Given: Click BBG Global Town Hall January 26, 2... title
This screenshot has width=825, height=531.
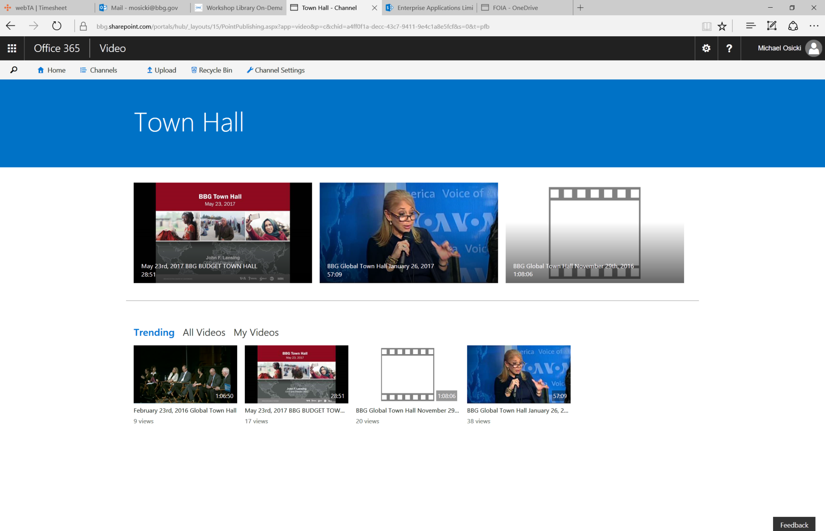Looking at the screenshot, I should click(x=518, y=411).
